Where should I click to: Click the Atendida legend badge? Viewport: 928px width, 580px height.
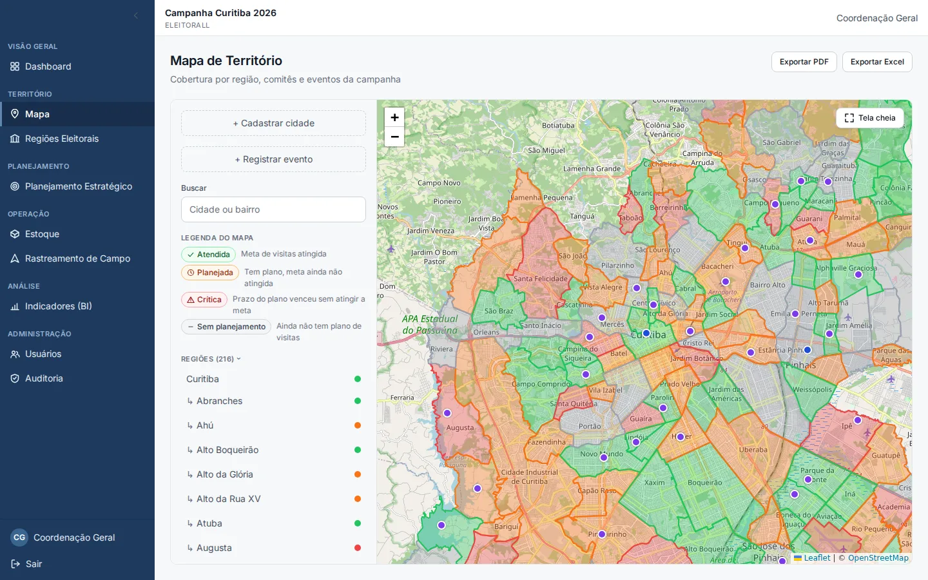[209, 255]
